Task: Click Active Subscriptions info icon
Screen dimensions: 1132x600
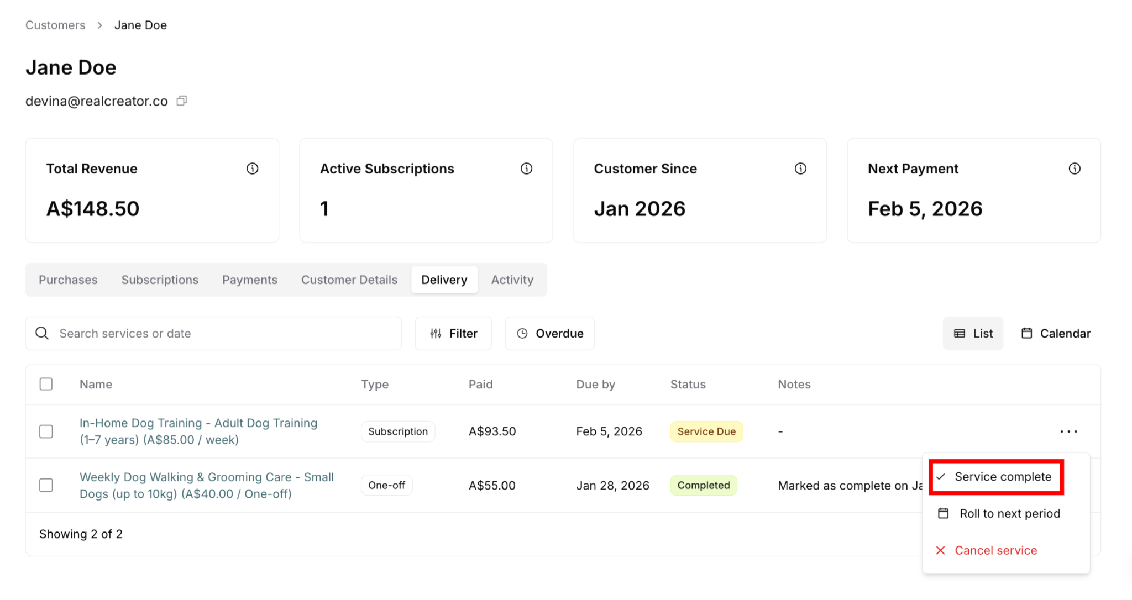Action: (x=526, y=169)
